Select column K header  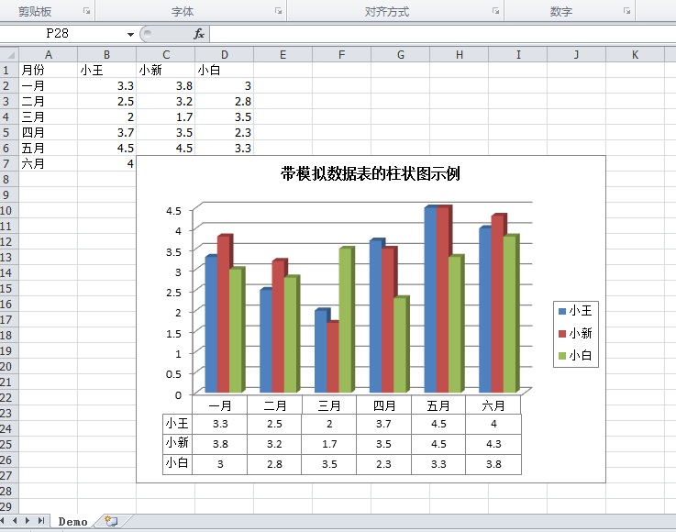(x=635, y=55)
